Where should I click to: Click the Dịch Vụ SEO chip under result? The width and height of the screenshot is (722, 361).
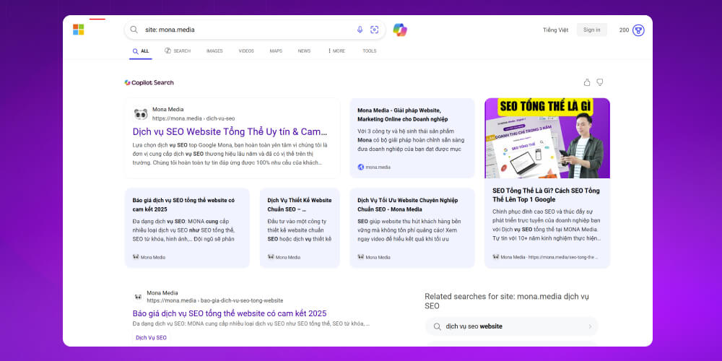[151, 337]
